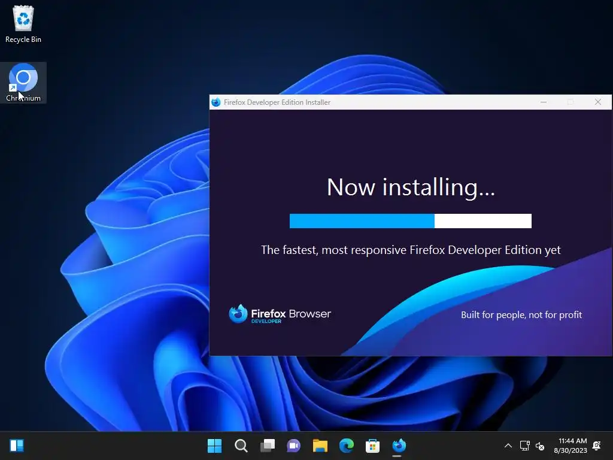
Task: Click the Firefox icon in installer title bar
Action: [216, 102]
